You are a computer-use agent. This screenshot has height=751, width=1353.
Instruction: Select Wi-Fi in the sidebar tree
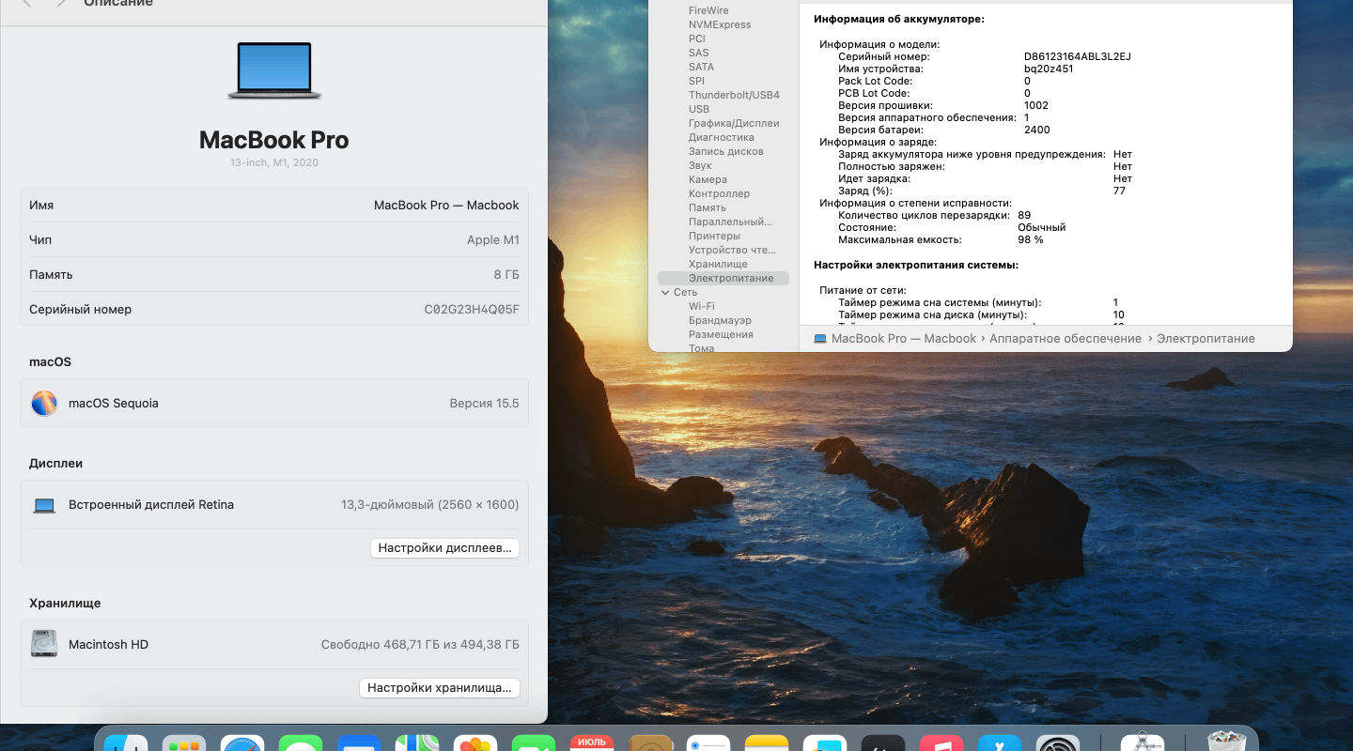(x=701, y=306)
